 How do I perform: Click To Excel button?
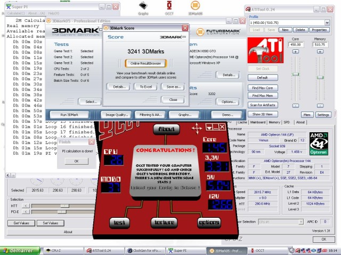(145, 87)
